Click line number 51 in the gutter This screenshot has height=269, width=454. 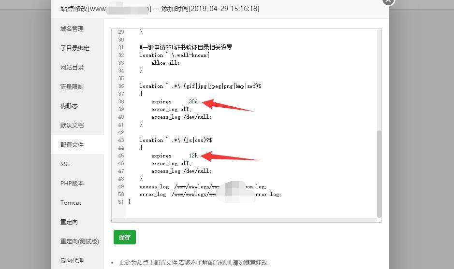coord(121,202)
